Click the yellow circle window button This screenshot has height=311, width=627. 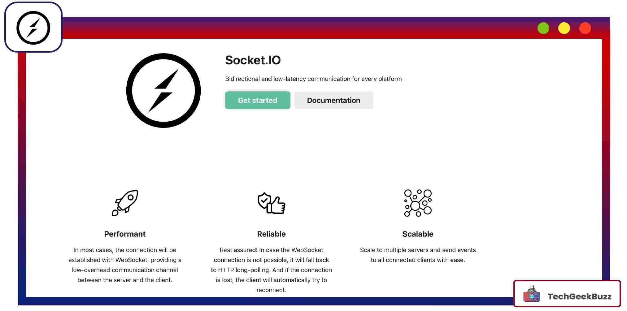tap(564, 28)
